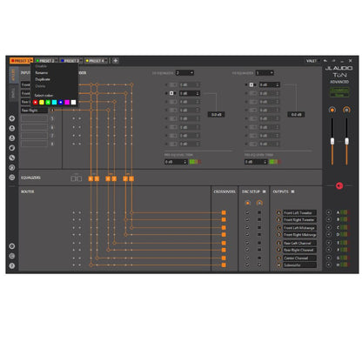The image size is (362, 362).
Task: Open the SETUP side tab
Action: pos(13,75)
